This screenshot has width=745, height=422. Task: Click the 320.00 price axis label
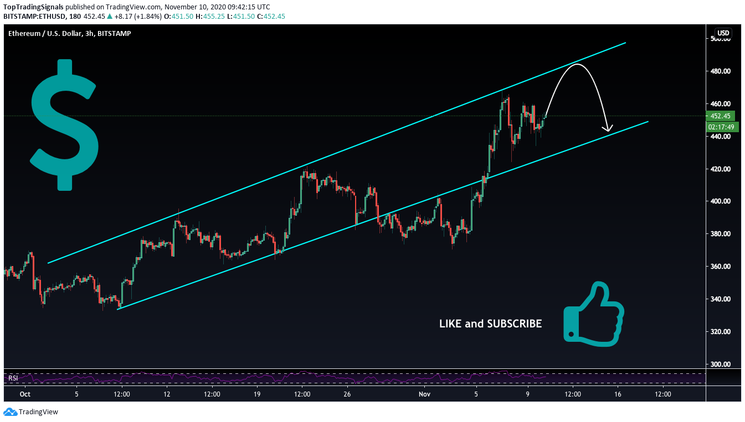[x=720, y=332]
